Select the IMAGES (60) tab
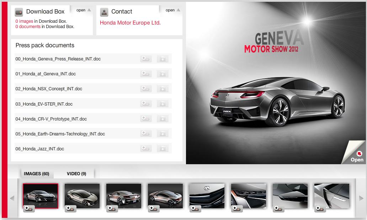Image resolution: width=367 pixels, height=220 pixels. point(36,174)
